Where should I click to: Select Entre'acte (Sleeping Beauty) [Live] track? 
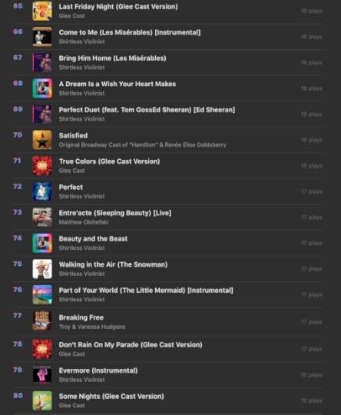[114, 213]
